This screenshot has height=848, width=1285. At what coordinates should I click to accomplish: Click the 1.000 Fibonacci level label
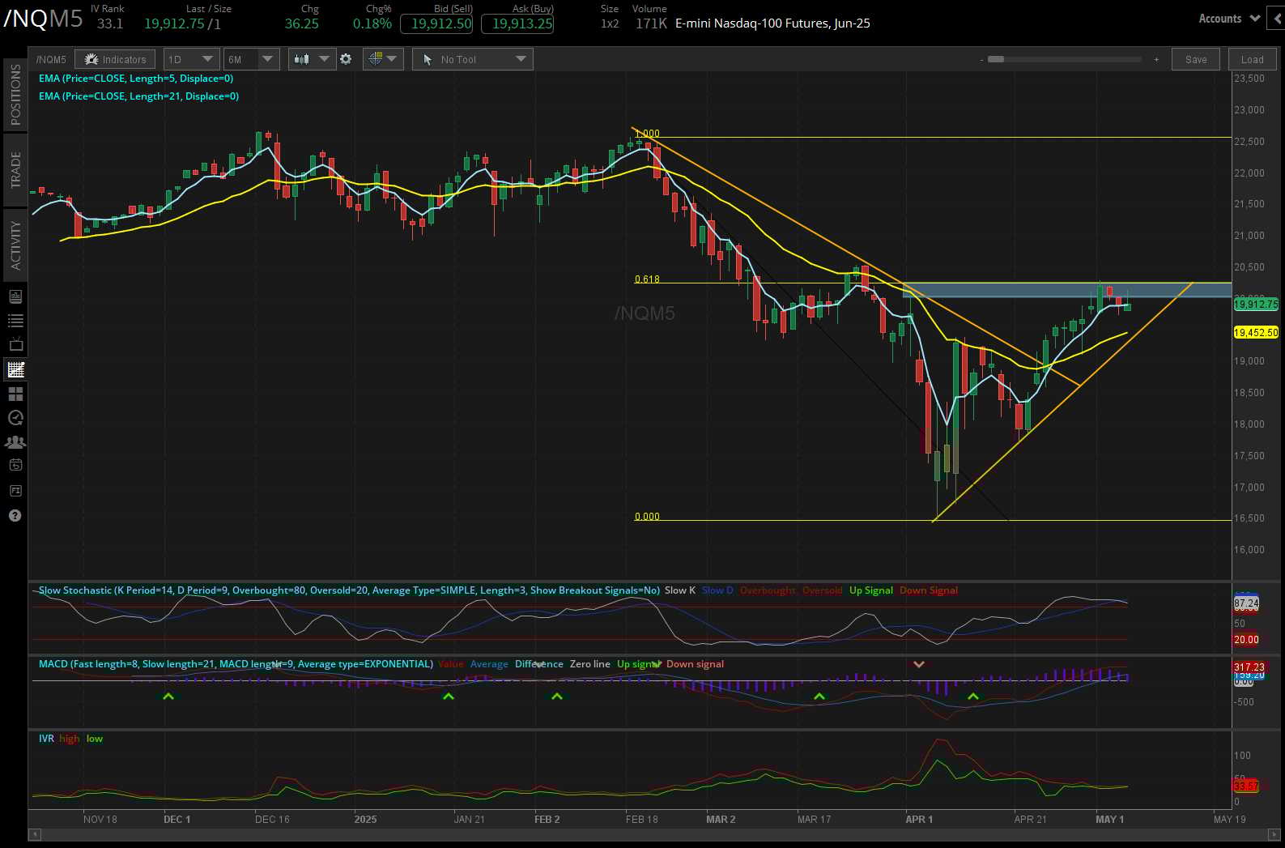tap(647, 134)
